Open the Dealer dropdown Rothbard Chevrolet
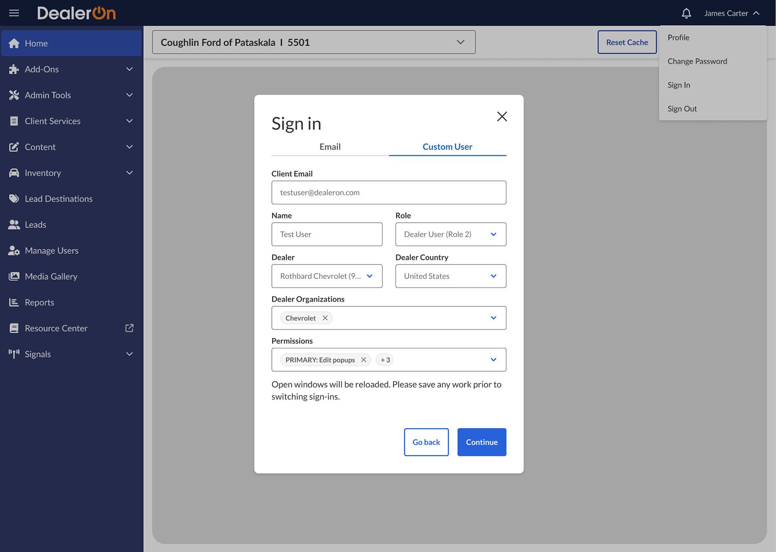The width and height of the screenshot is (776, 552). click(327, 276)
